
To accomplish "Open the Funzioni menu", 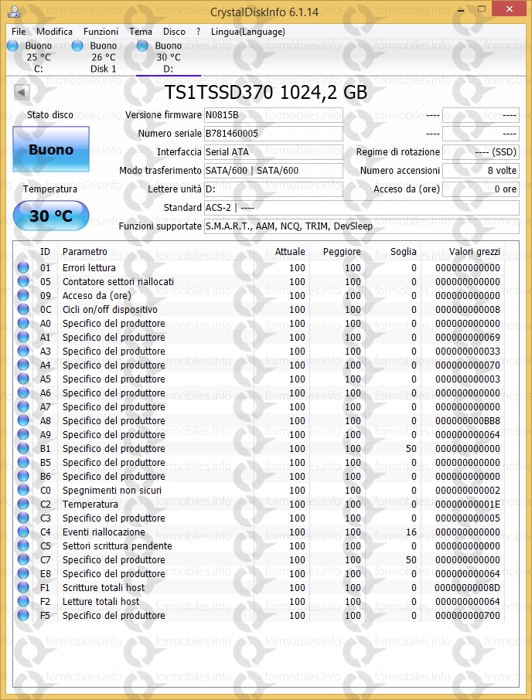I will pos(101,32).
